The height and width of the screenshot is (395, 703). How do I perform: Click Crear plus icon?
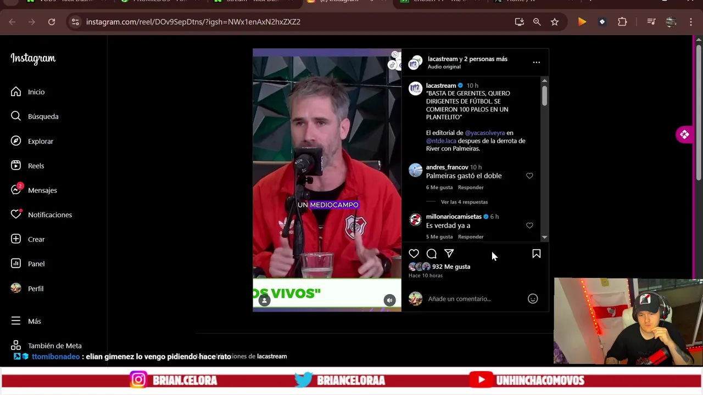click(x=16, y=239)
